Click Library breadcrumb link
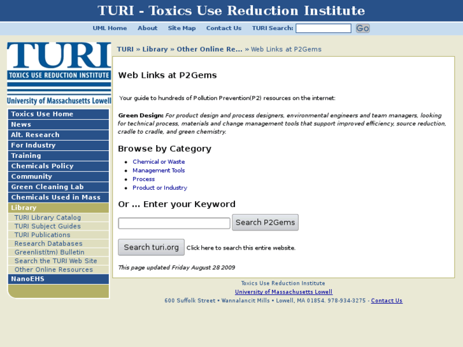Screen dimensions: 463x347 point(155,49)
